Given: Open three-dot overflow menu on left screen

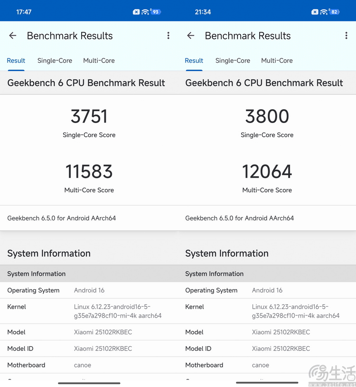Looking at the screenshot, I should coord(168,36).
